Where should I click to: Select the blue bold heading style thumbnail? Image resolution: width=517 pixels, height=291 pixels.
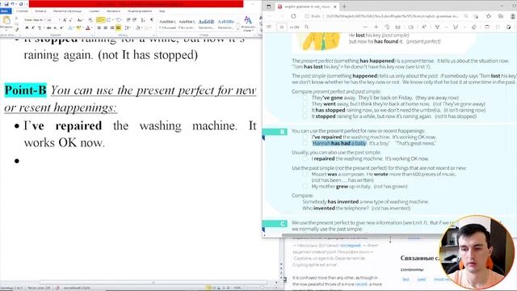(x=207, y=24)
